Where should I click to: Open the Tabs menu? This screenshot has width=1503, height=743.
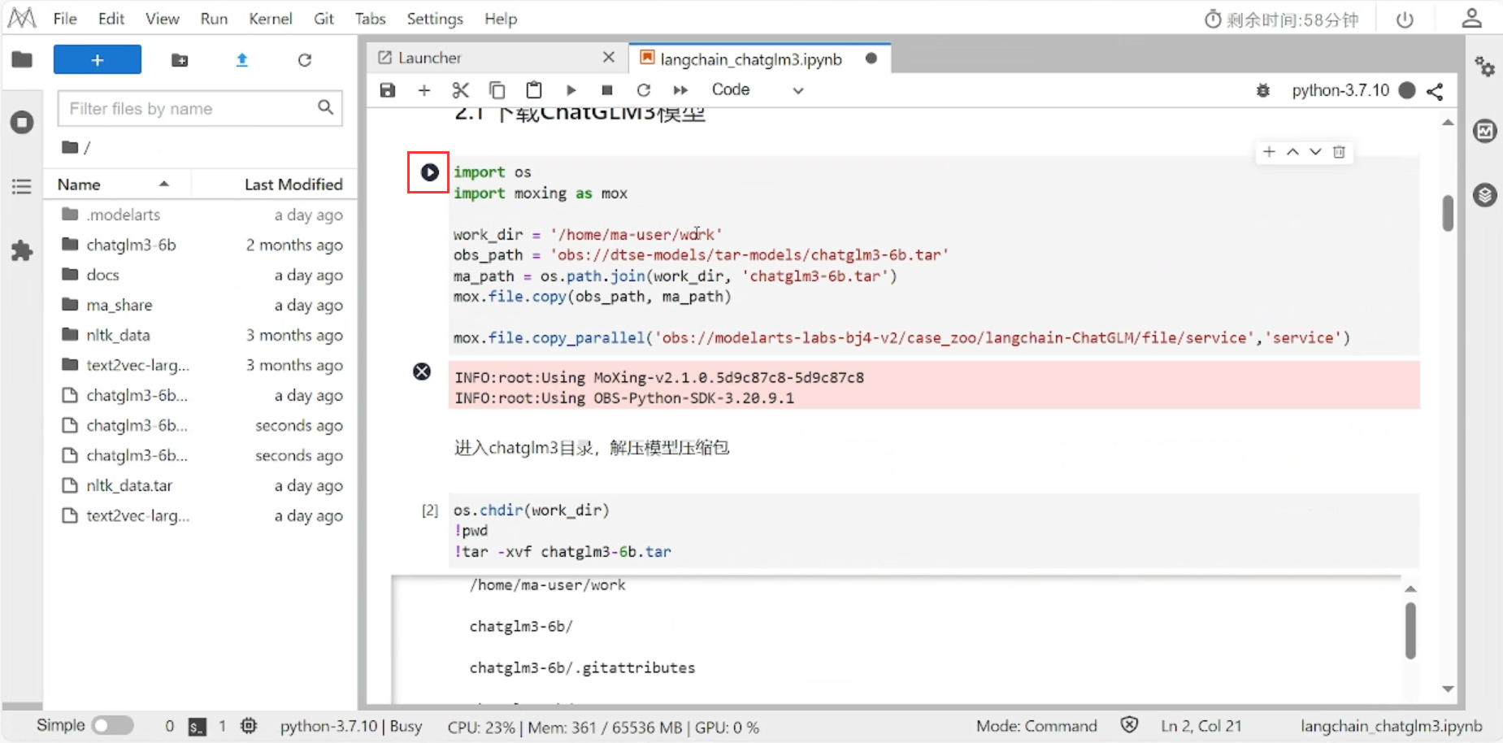[370, 19]
